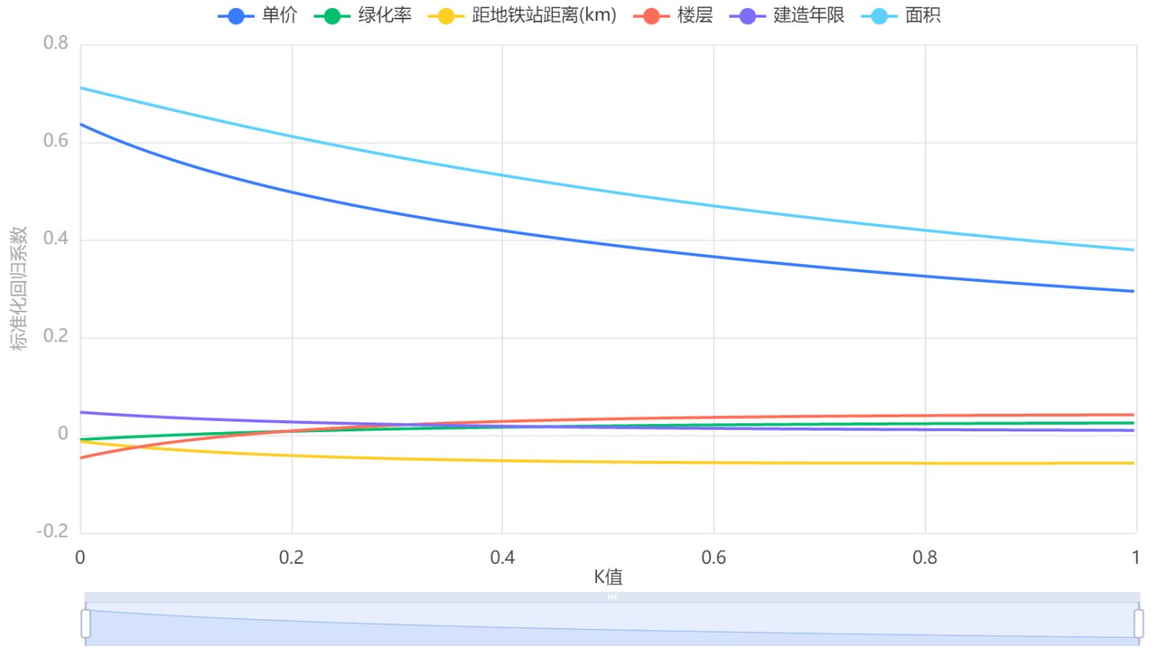Toggle the 绿化率 legend entry
The image size is (1157, 657).
click(x=363, y=15)
